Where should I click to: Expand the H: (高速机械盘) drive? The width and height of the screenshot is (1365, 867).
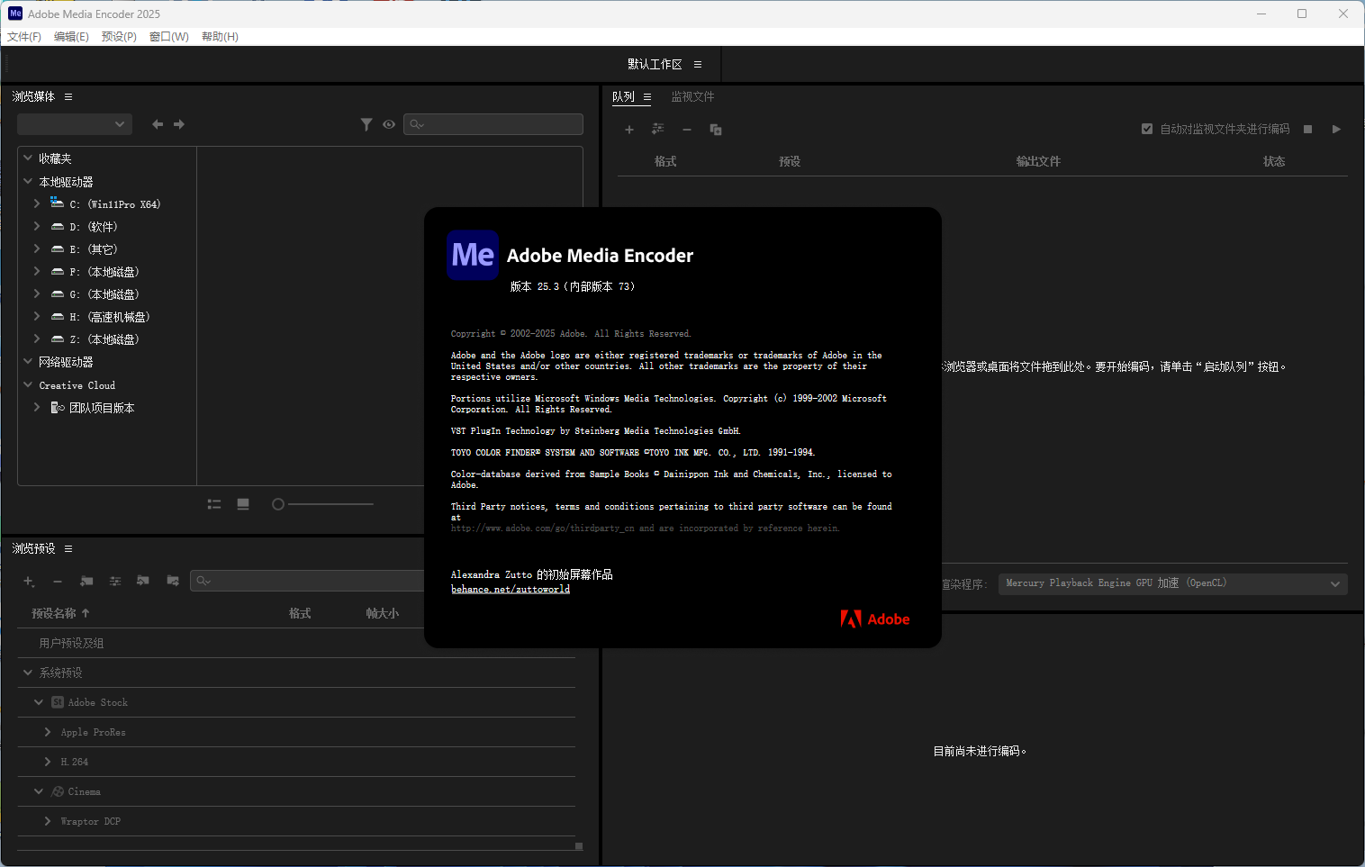pyautogui.click(x=37, y=316)
